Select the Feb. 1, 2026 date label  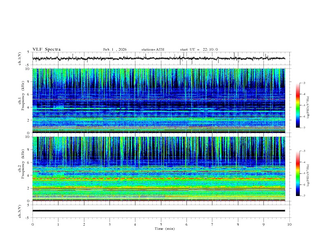point(115,49)
